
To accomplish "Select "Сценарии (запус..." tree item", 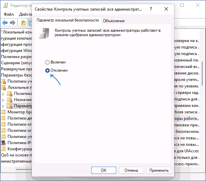I will (x=16, y=63).
